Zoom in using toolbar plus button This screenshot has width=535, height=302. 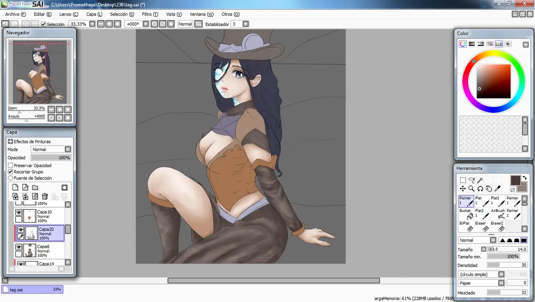[x=110, y=24]
